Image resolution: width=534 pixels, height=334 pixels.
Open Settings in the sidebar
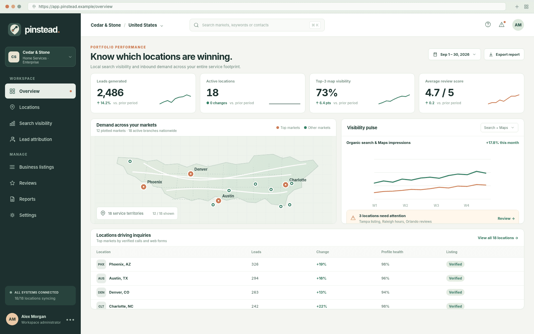40,215
